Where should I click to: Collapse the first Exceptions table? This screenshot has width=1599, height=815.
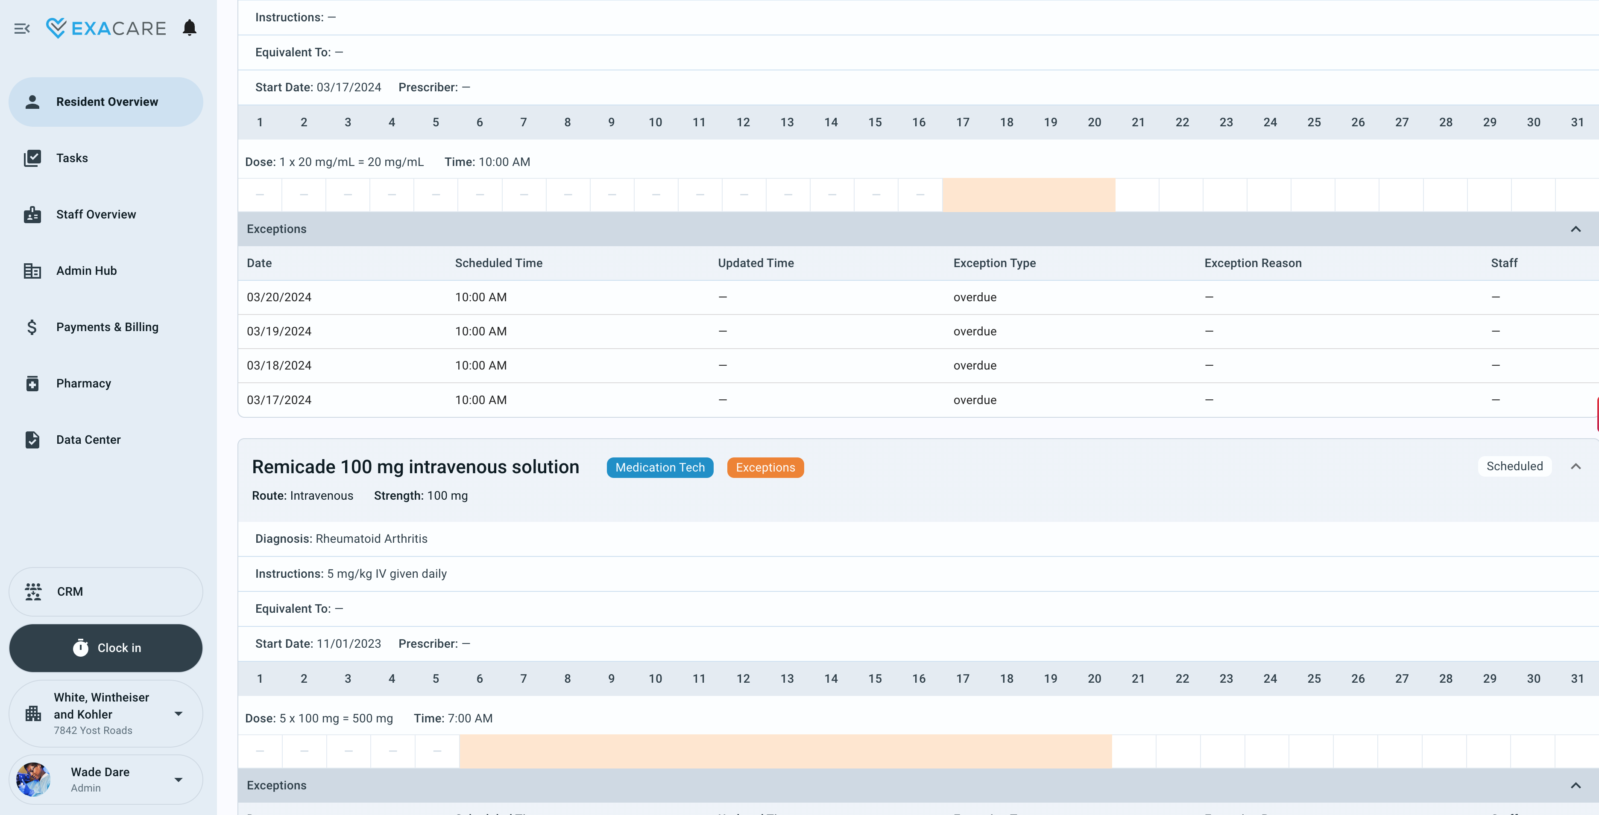click(x=1576, y=230)
